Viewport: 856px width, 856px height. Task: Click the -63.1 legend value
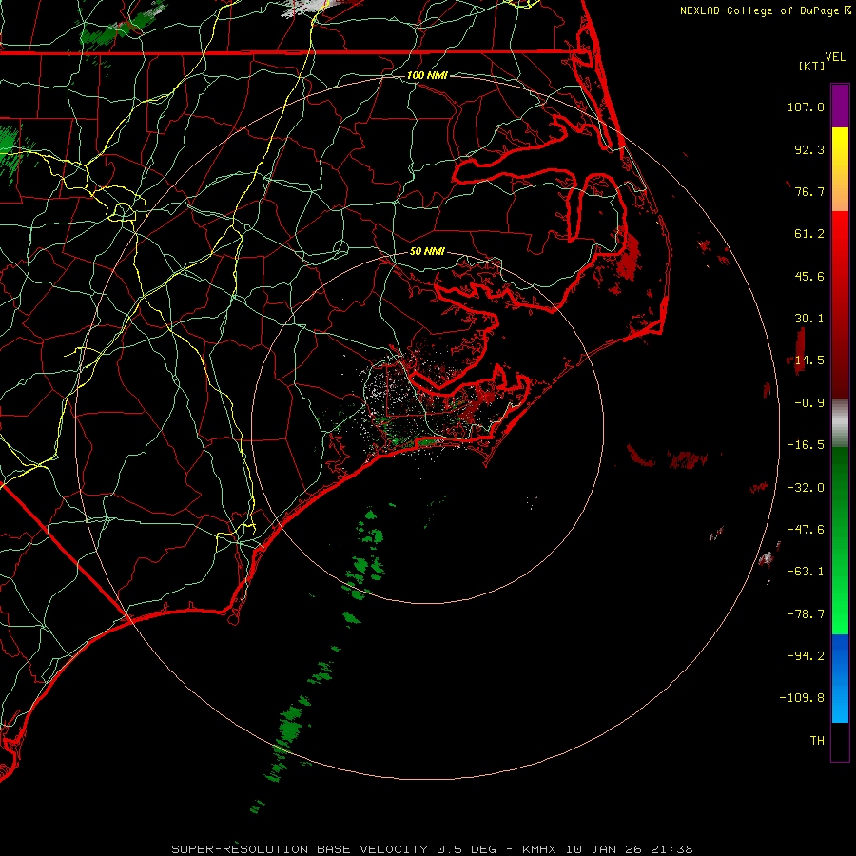[806, 572]
